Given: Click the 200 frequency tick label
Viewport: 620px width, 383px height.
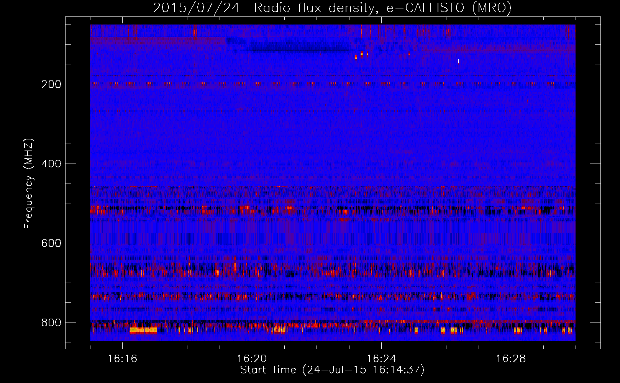Looking at the screenshot, I should tap(51, 84).
